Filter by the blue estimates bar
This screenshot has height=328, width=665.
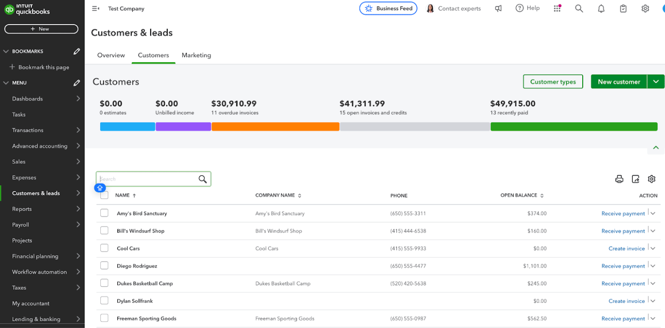pyautogui.click(x=128, y=127)
